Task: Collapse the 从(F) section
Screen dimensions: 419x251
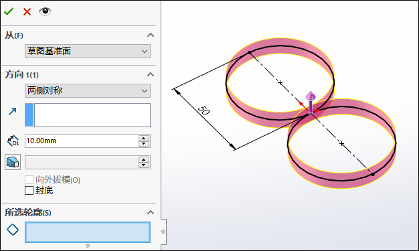Action: tap(151, 35)
